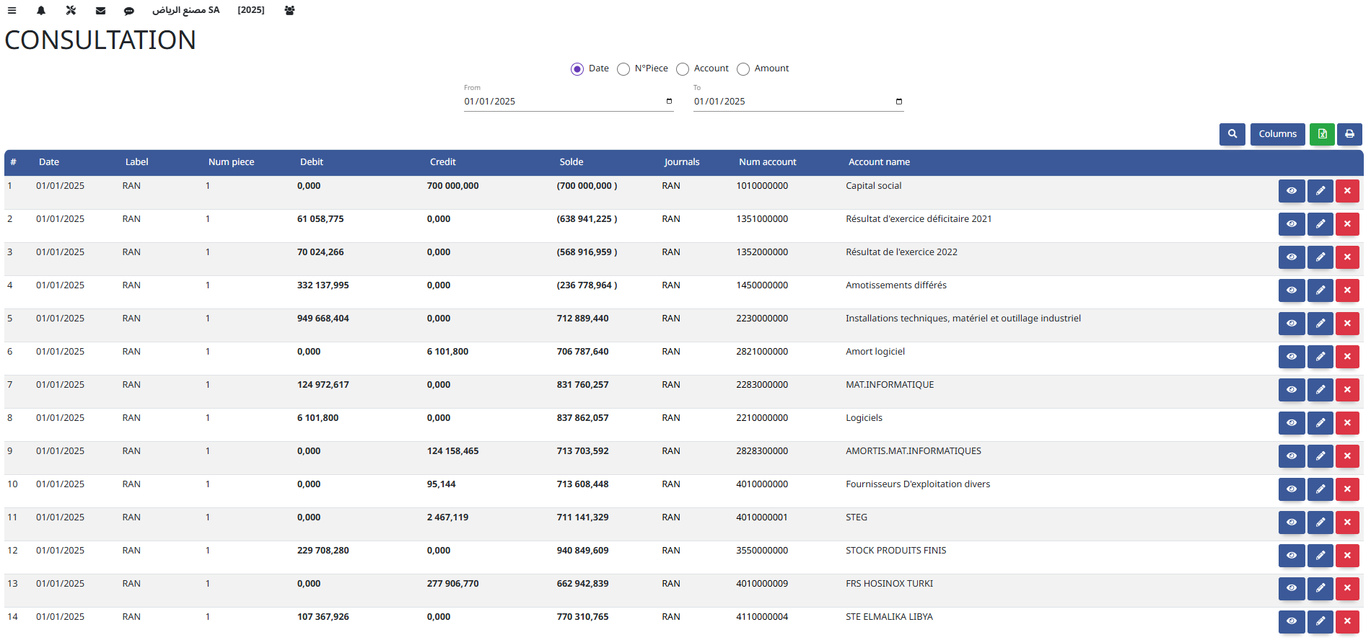Click the To date field
The width and height of the screenshot is (1371, 640).
[799, 102]
